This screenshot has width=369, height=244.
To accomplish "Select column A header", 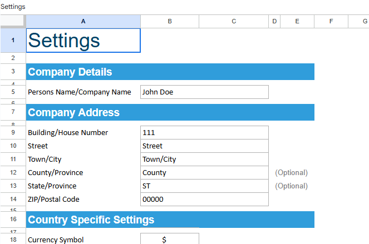I will [x=83, y=21].
